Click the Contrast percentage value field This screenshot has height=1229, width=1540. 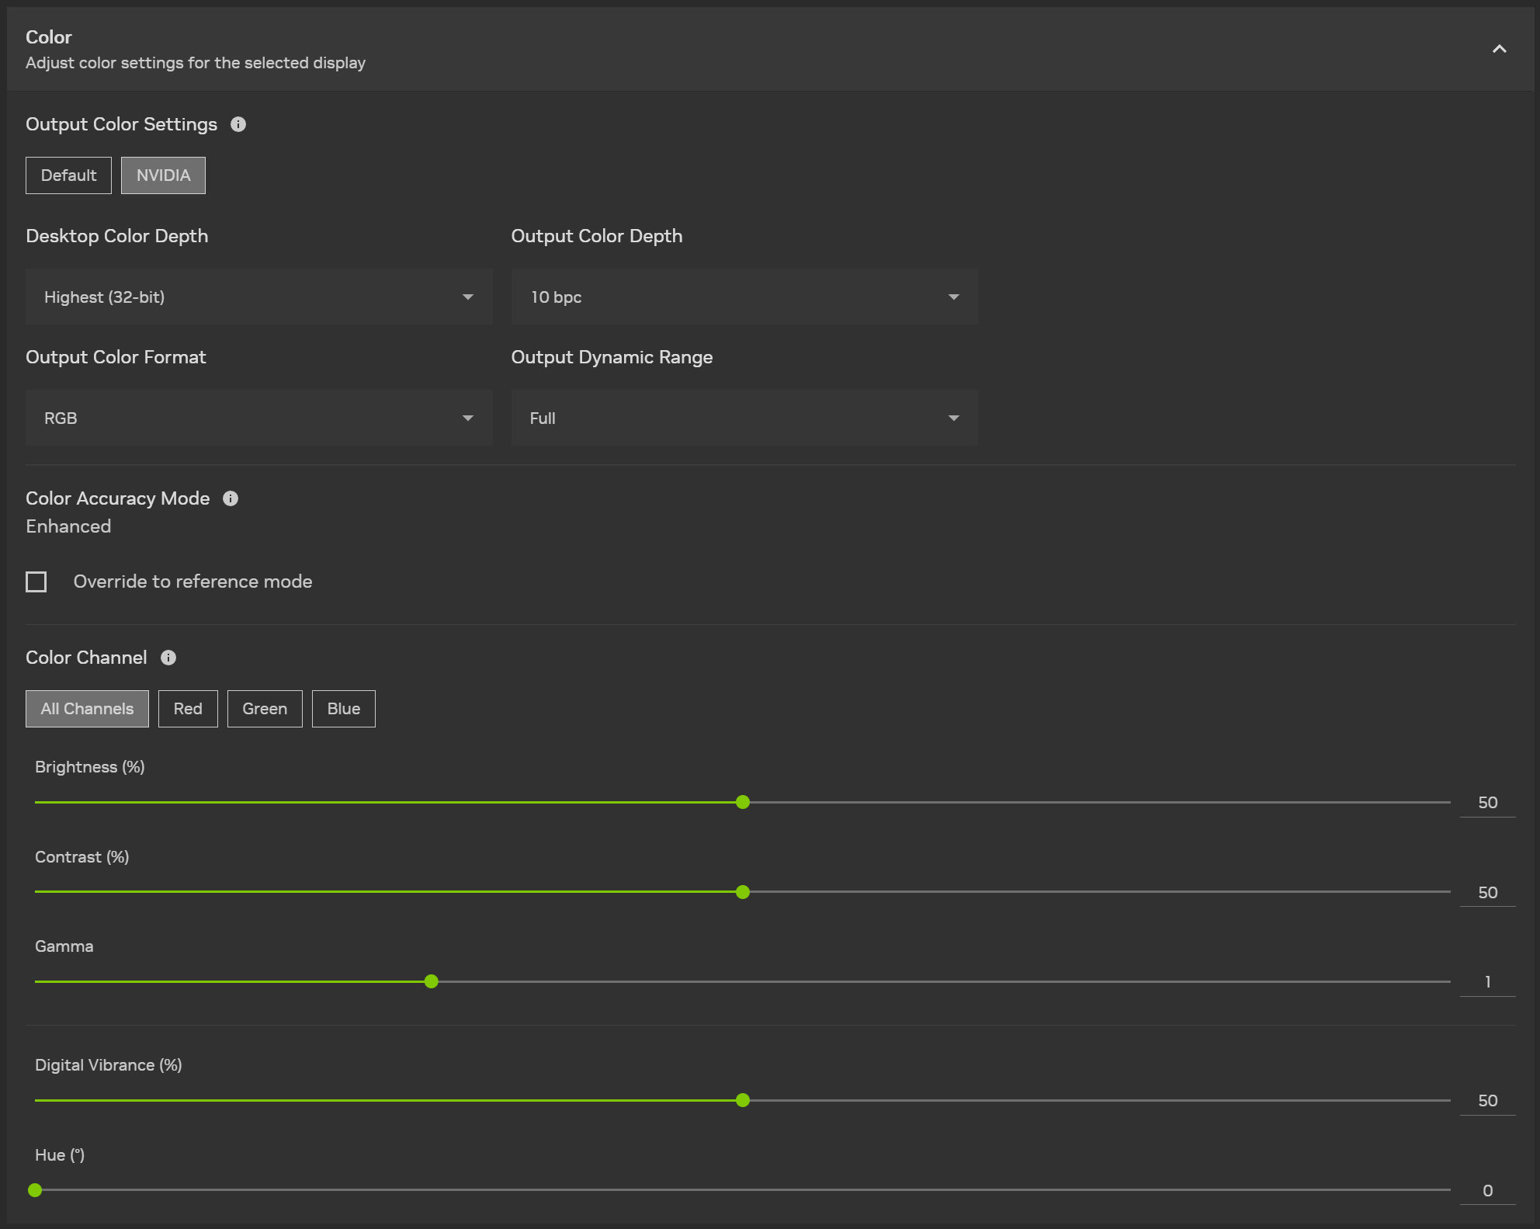(x=1487, y=893)
